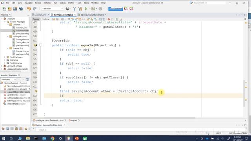Open Settings gear on taskbar

click(x=60, y=138)
